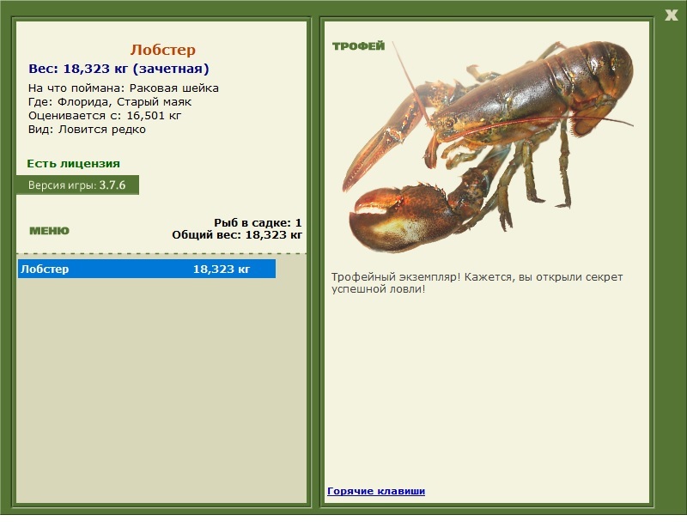
Task: Click the 'Версия игры: 3.7.6' badge
Action: coord(77,185)
